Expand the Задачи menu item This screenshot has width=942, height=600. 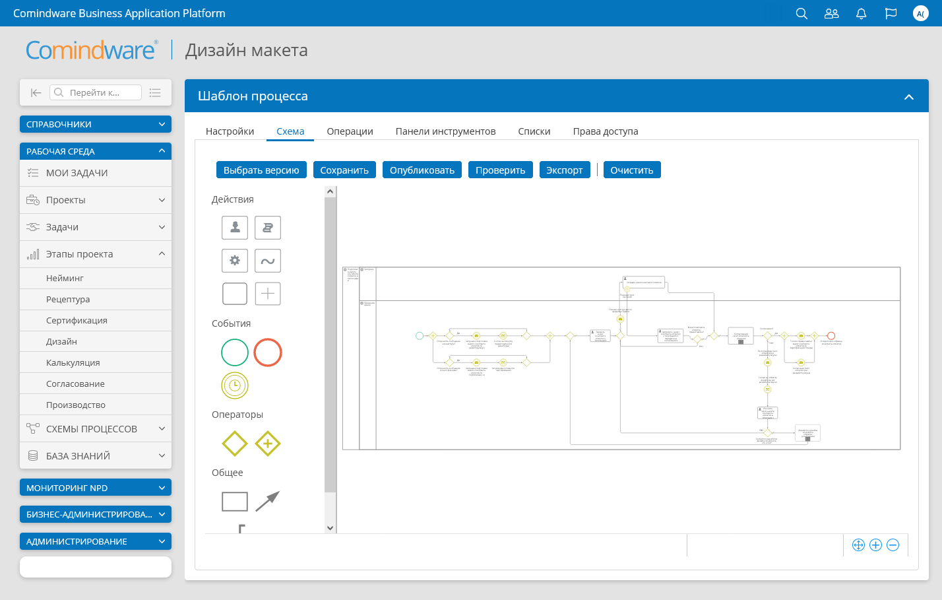click(96, 227)
